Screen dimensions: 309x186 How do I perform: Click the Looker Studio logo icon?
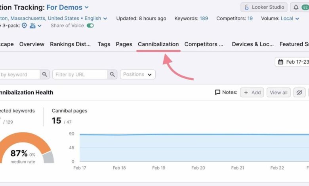point(246,7)
